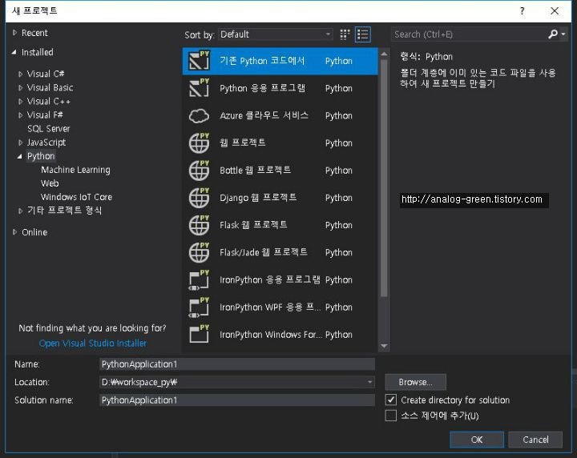Select 'Flask 웹 프로젝트' template text

pyautogui.click(x=253, y=225)
